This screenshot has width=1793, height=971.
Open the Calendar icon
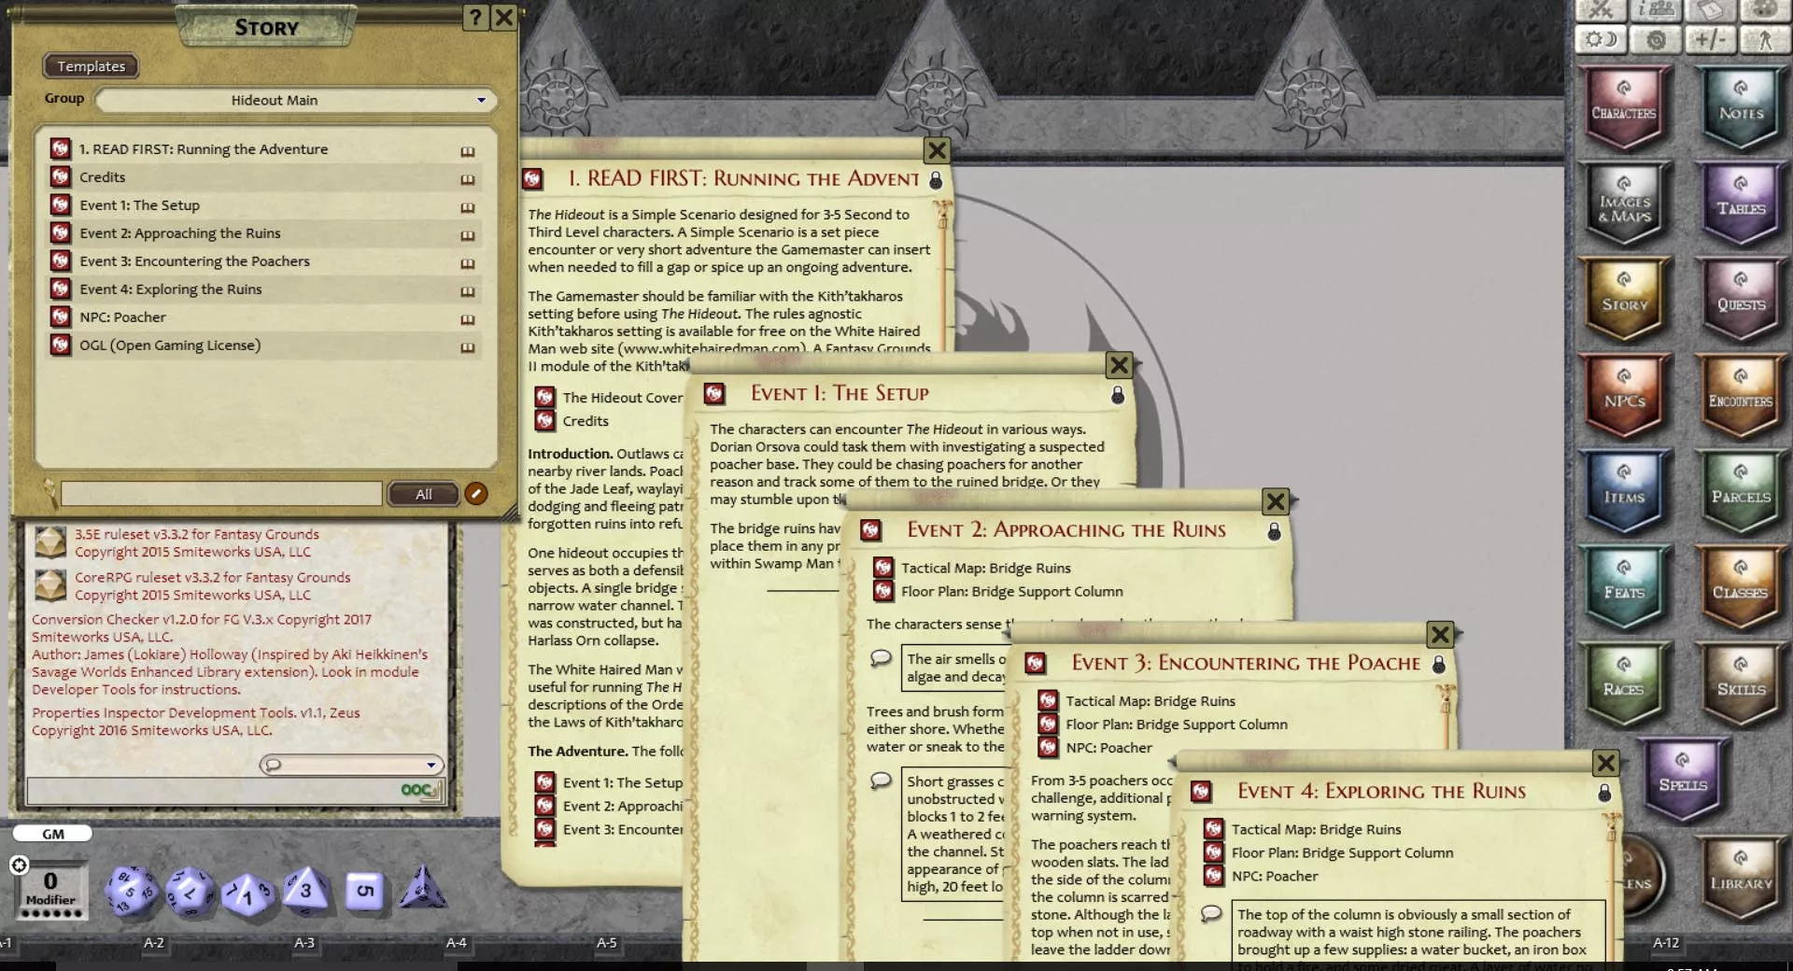coord(1710,9)
